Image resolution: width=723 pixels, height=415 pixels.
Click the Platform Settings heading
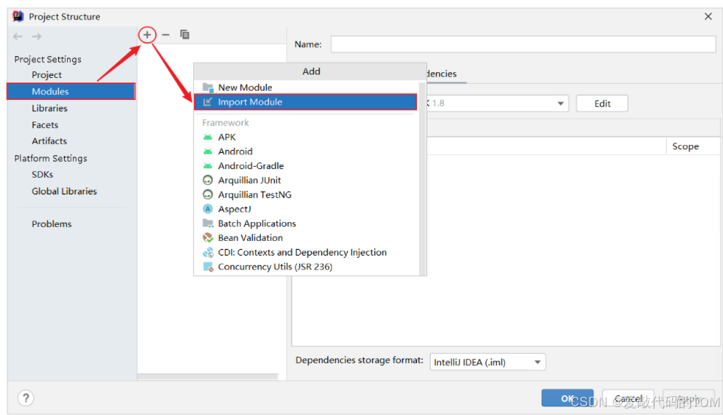(50, 159)
